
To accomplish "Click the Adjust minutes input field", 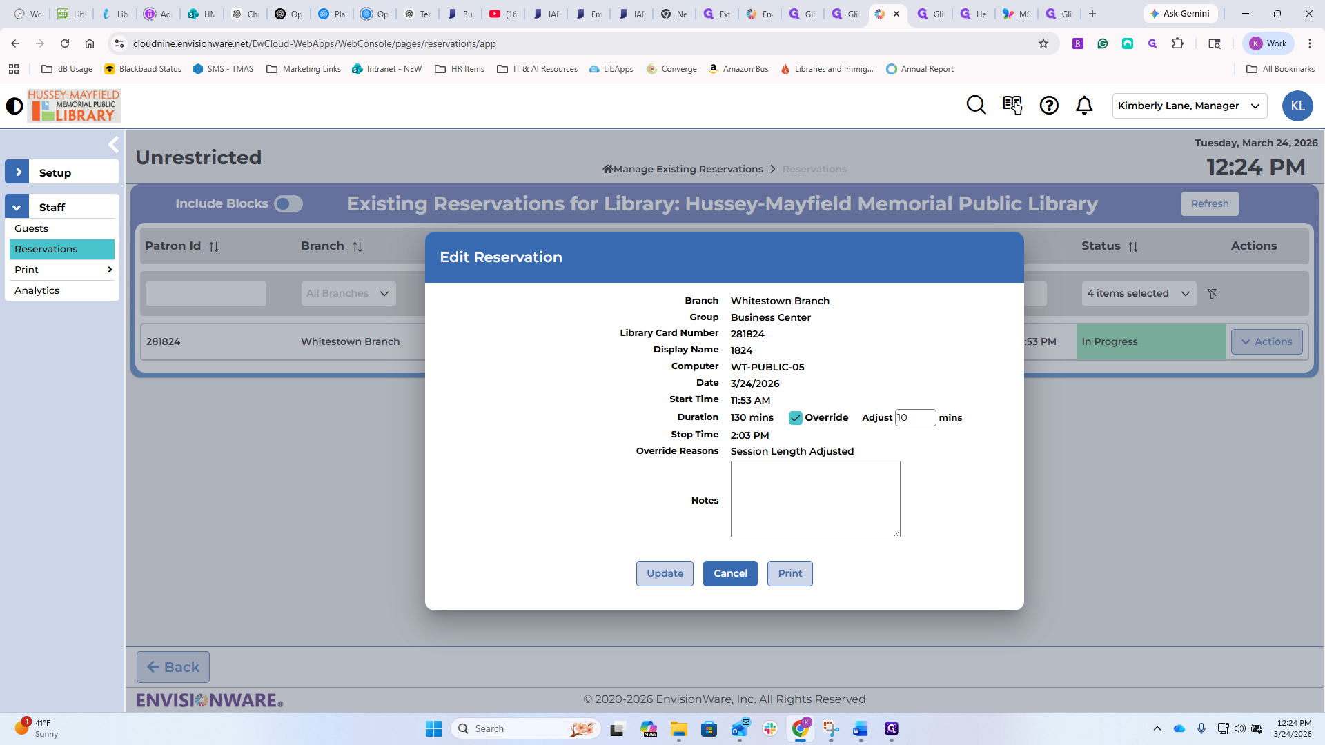I will click(915, 418).
